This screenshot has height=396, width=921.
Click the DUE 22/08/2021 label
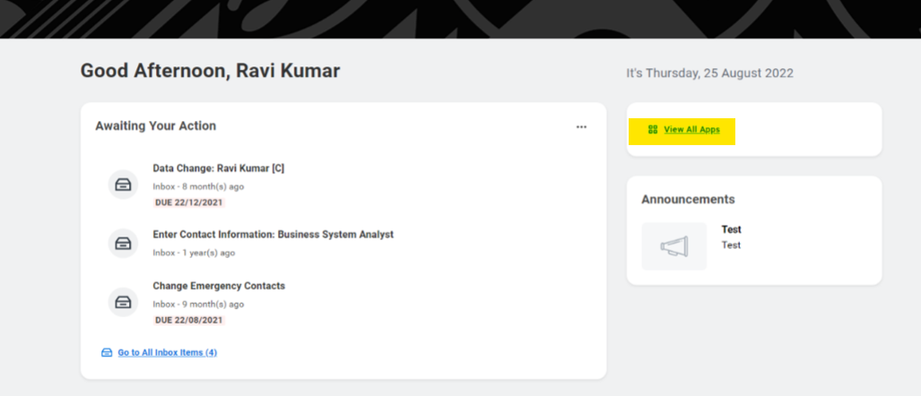[x=188, y=320]
